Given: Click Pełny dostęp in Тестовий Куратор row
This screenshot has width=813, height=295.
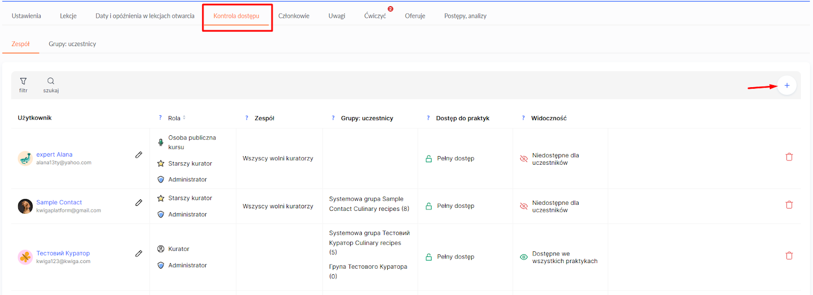Looking at the screenshot, I should click(456, 257).
